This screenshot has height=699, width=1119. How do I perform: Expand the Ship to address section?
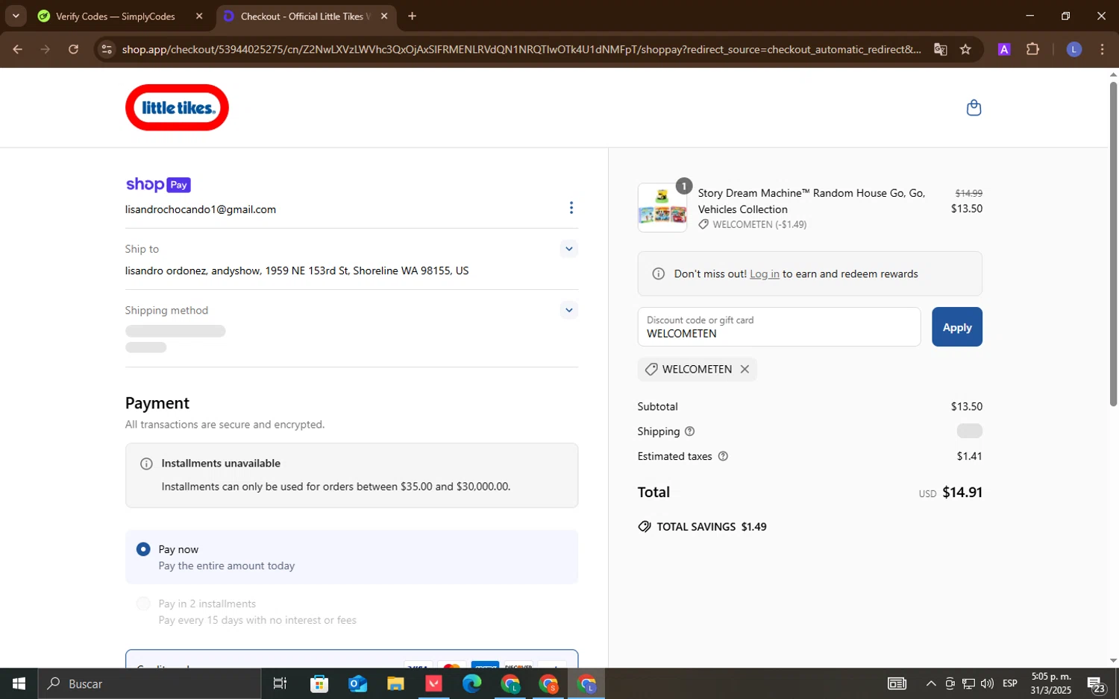click(x=569, y=249)
